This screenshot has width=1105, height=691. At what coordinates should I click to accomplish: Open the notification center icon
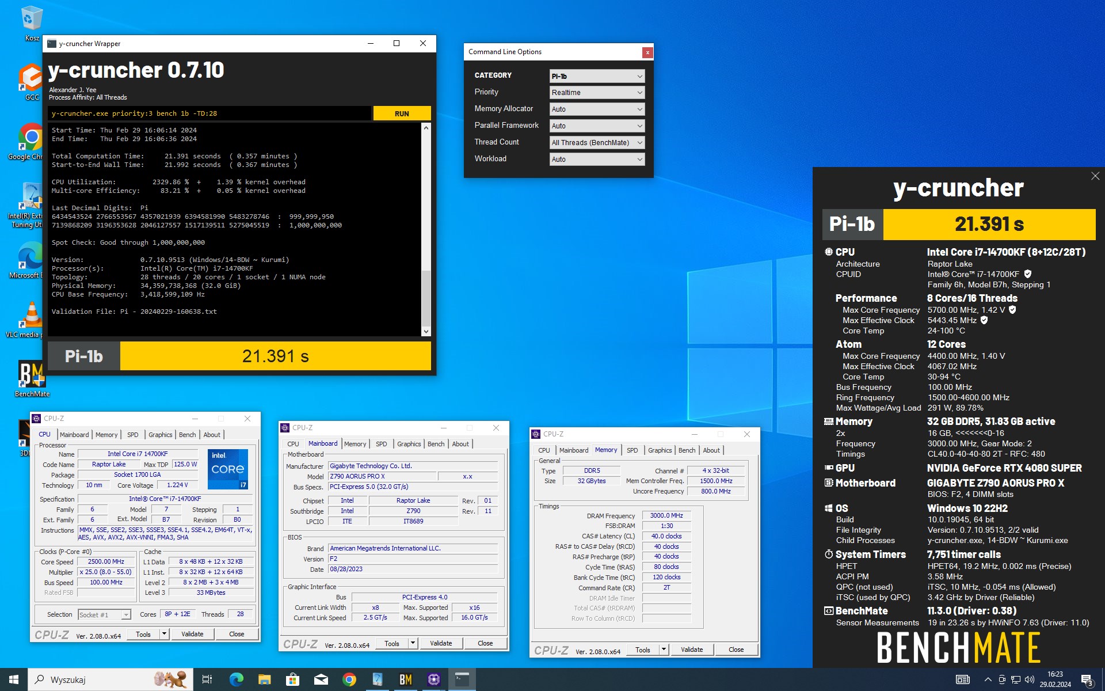click(x=1087, y=679)
